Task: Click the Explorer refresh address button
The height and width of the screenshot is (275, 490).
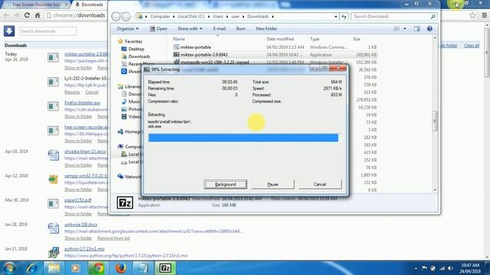Action: coord(344,16)
